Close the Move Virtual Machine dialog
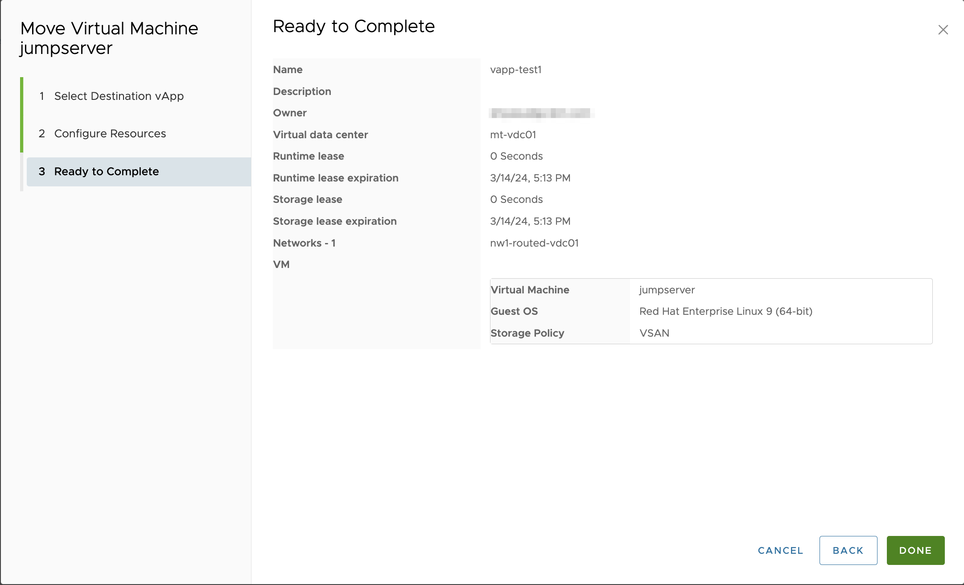The image size is (964, 585). pos(943,30)
